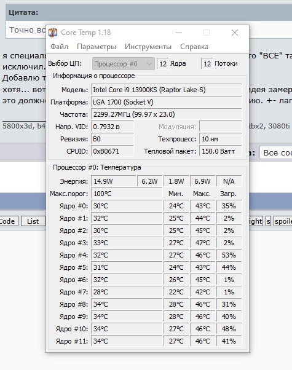Click the CPUID value 0xB0671
292x370 pixels.
coord(112,151)
